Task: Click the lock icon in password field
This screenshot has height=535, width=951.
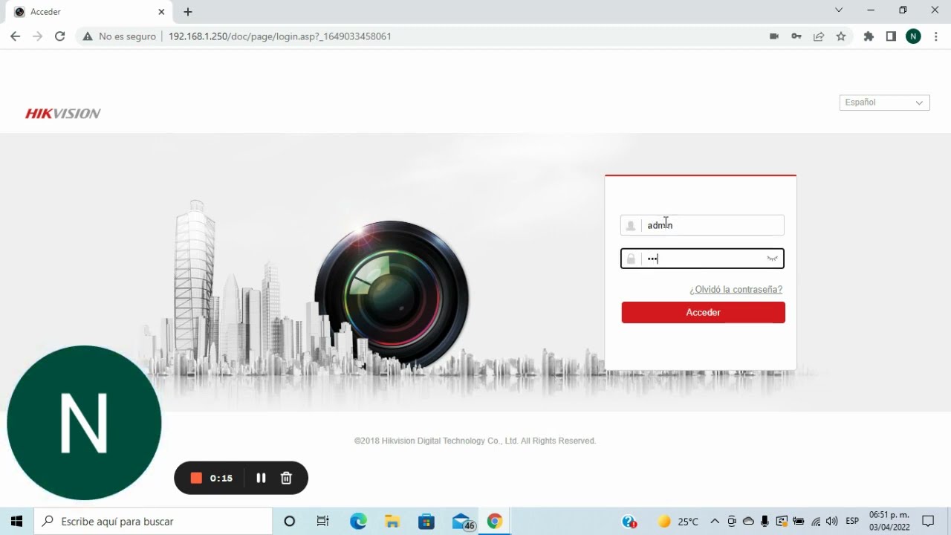Action: pyautogui.click(x=631, y=259)
